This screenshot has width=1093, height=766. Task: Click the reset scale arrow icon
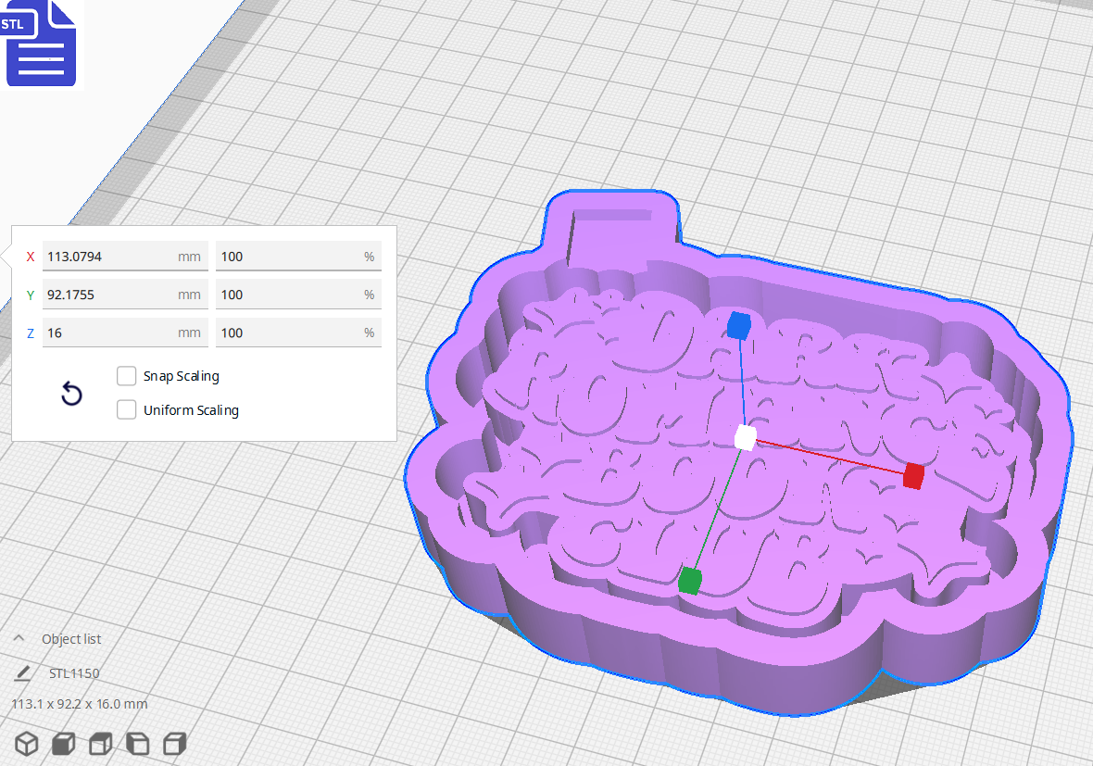[71, 395]
